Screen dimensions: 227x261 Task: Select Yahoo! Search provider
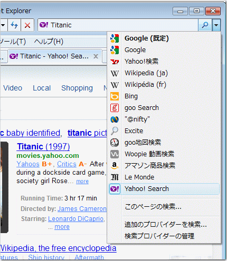pyautogui.click(x=164, y=189)
